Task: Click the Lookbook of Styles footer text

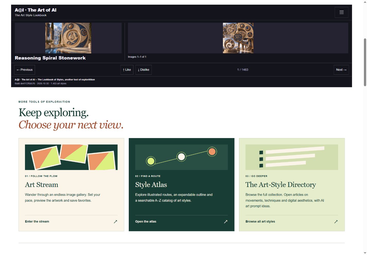Action: coord(55,80)
